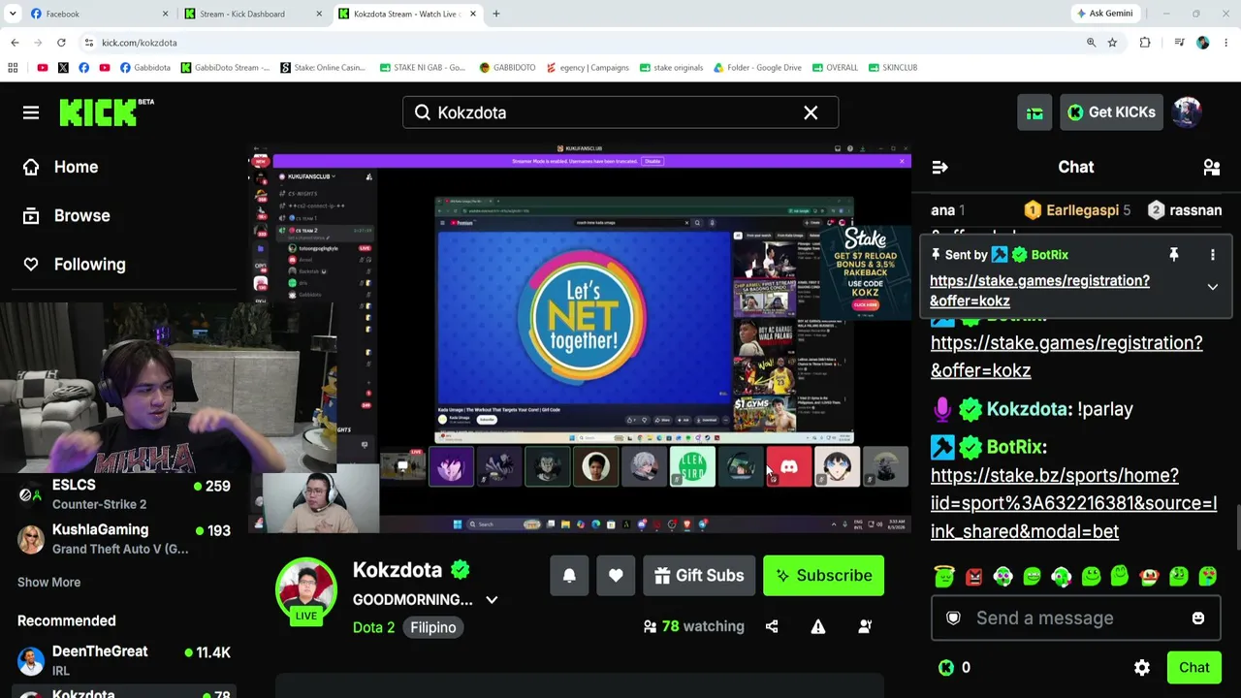The height and width of the screenshot is (698, 1241).
Task: Go back in browser history
Action: click(15, 43)
